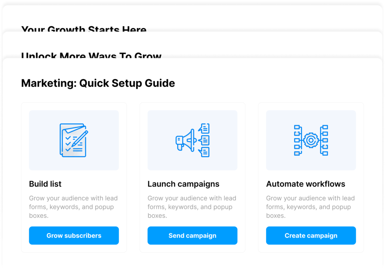385x271 pixels.
Task: Bring forward the Your Growth Starts Here card
Action: 84,29
